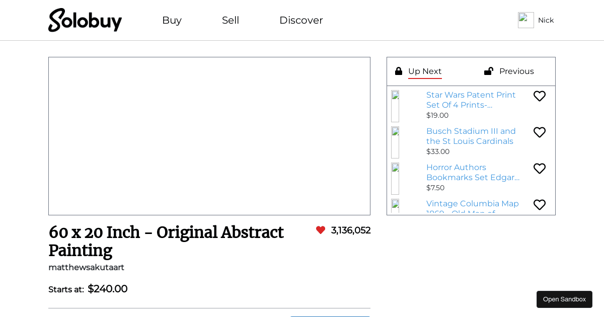Click the Open Sandbox button

tap(564, 299)
